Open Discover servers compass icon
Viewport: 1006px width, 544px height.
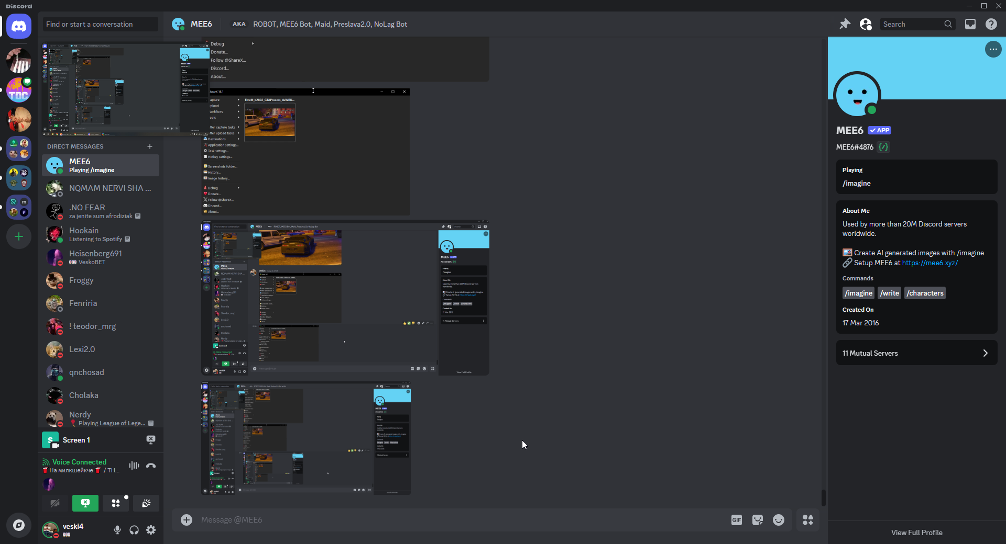[x=19, y=525]
